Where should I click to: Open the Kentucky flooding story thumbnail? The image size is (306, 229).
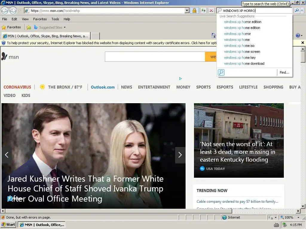pyautogui.click(x=239, y=140)
